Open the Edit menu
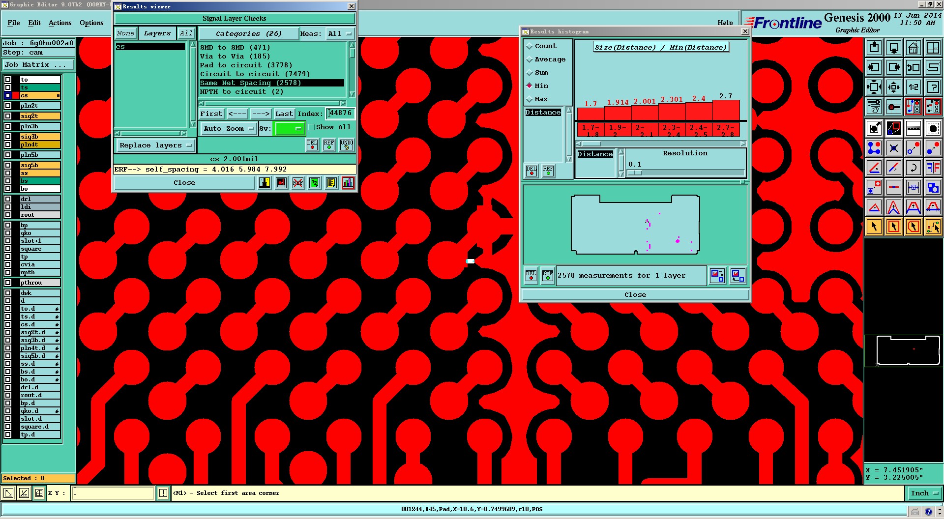The height and width of the screenshot is (519, 944). click(x=34, y=23)
